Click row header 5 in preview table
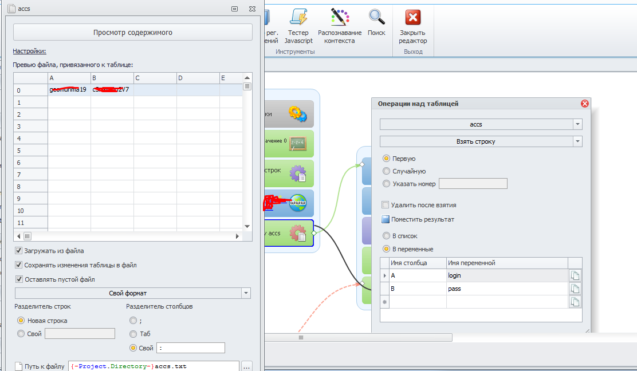The height and width of the screenshot is (371, 637). (x=30, y=150)
